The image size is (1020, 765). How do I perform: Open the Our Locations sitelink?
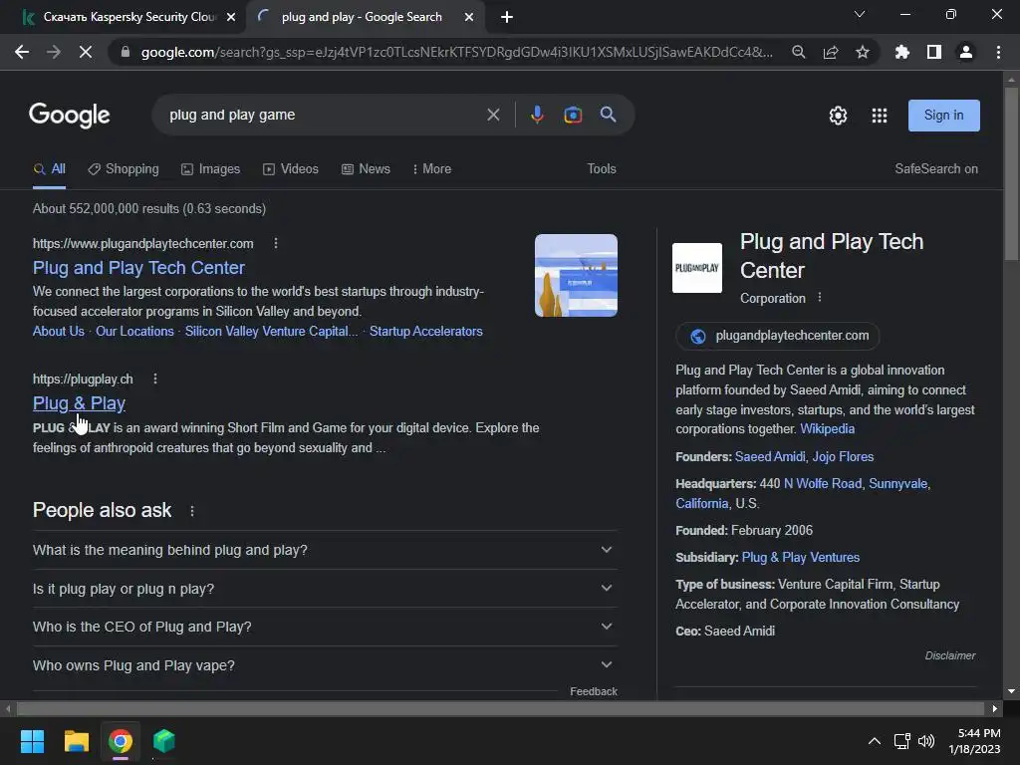pyautogui.click(x=134, y=331)
